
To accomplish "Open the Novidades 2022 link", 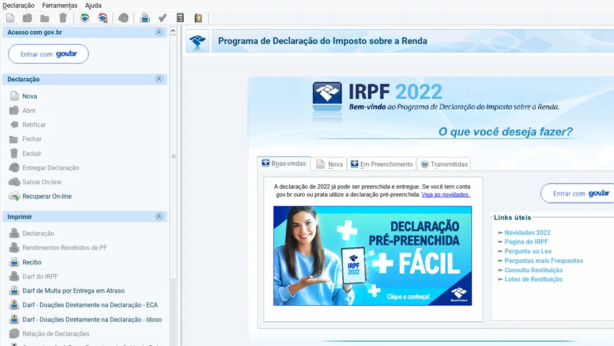I will click(x=527, y=233).
